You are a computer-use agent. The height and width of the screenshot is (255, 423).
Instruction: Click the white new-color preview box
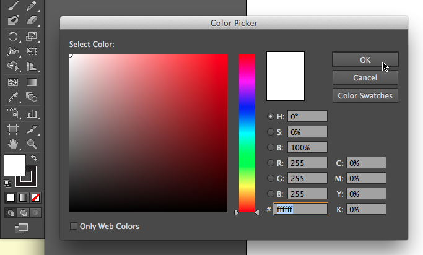pos(286,76)
